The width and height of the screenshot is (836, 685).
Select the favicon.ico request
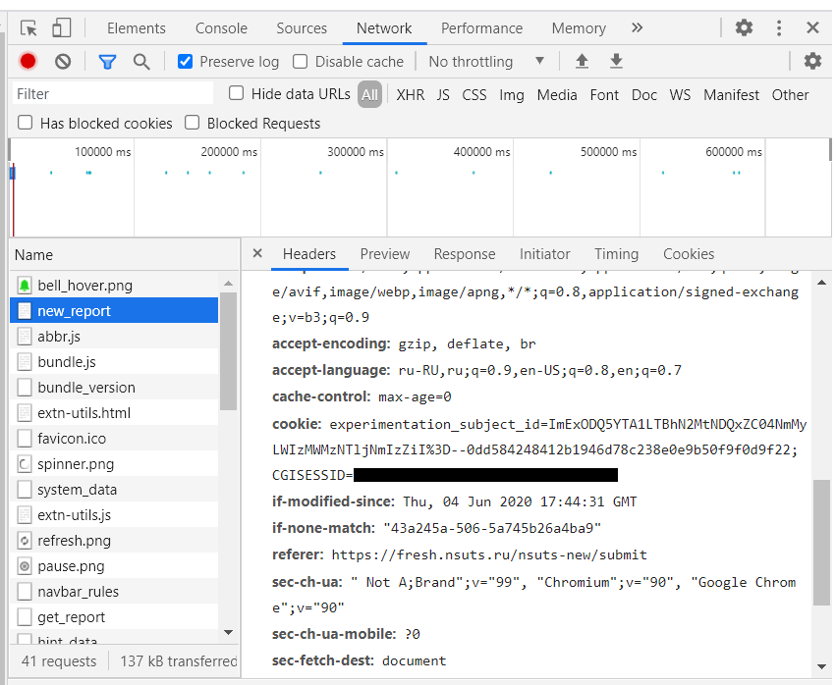point(114,439)
